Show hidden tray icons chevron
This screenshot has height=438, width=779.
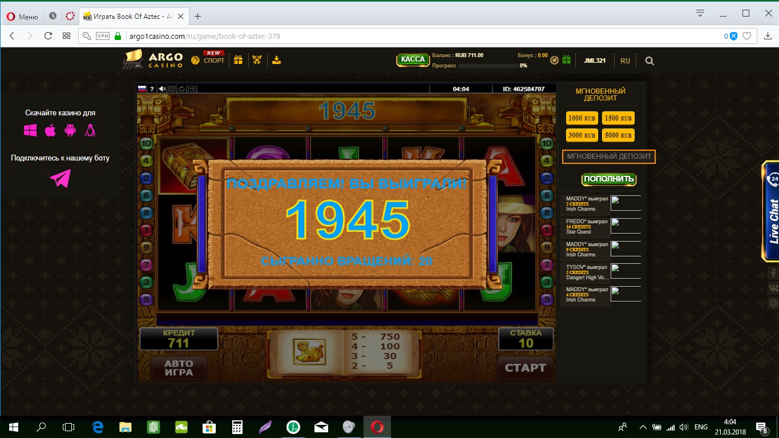click(x=643, y=427)
